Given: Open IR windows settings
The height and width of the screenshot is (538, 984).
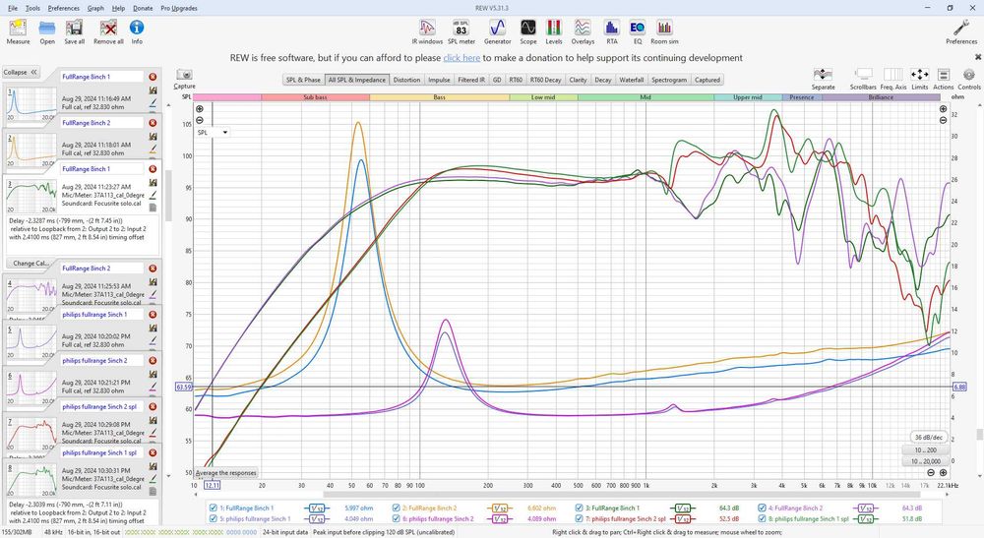Looking at the screenshot, I should (427, 31).
